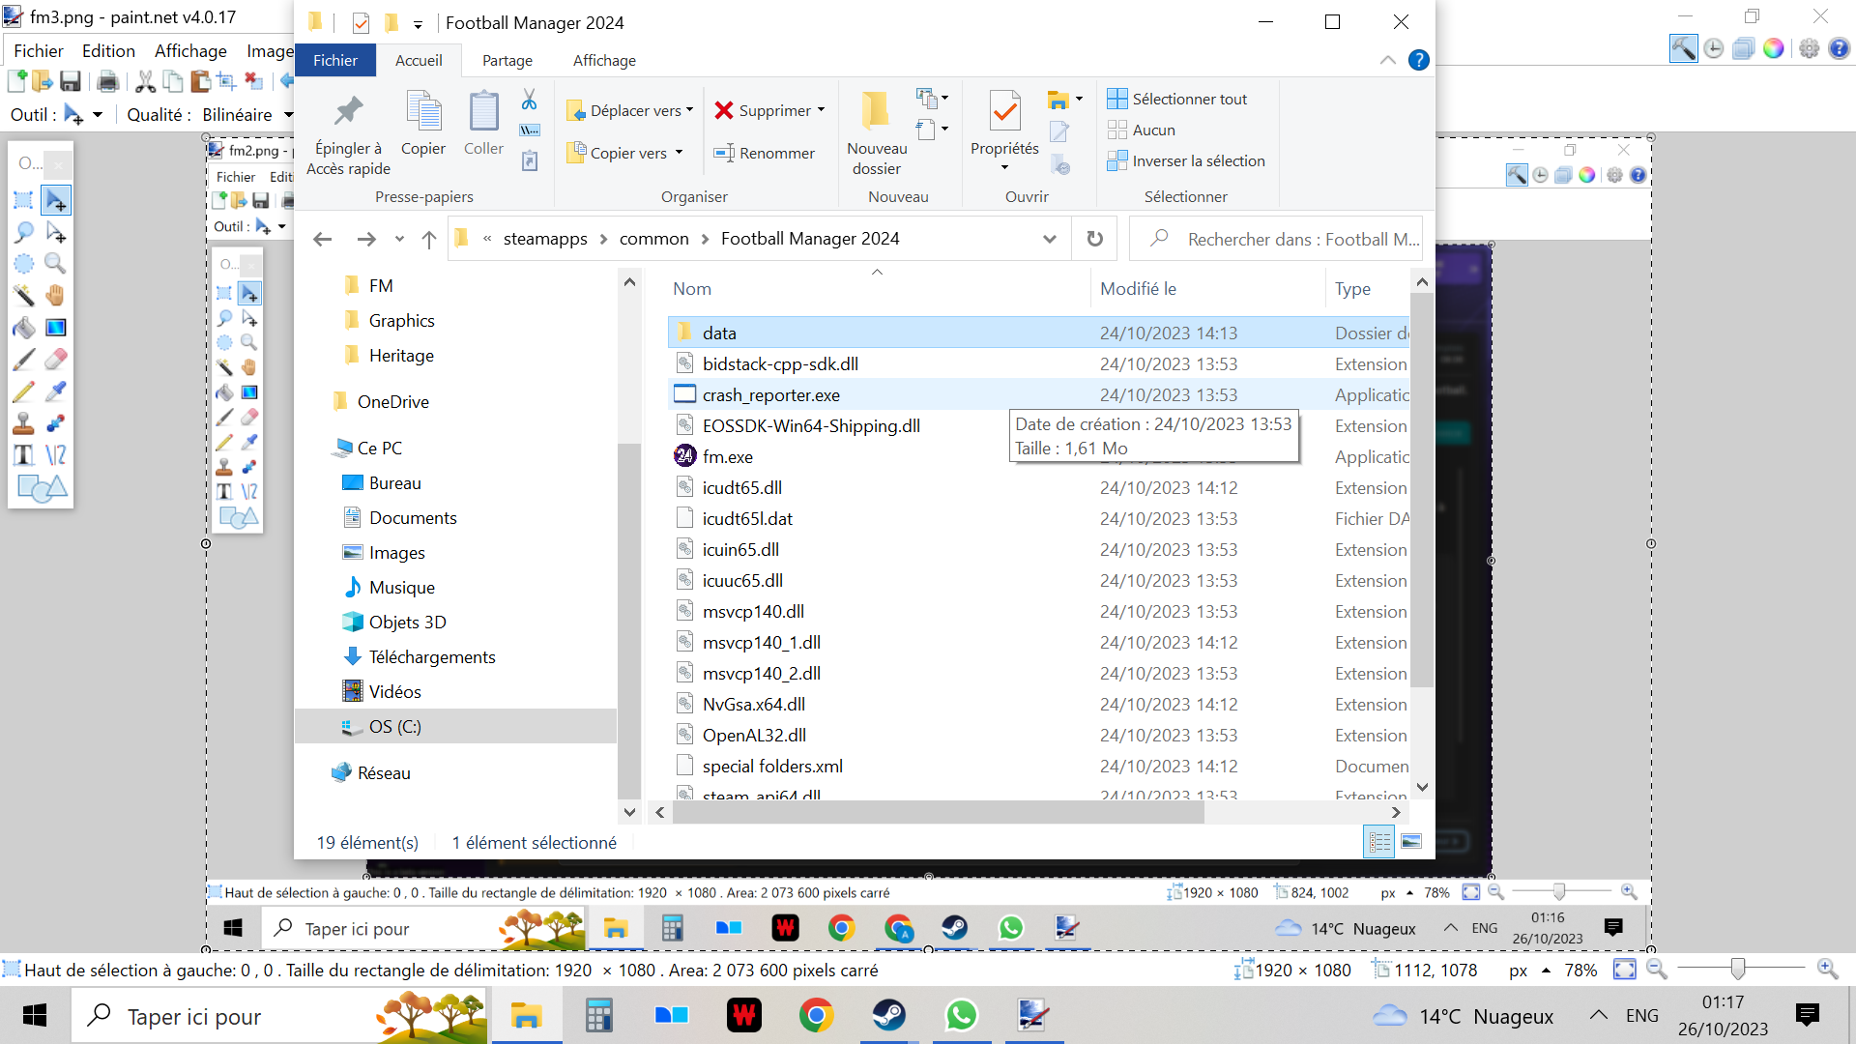The image size is (1856, 1044).
Task: Select paint.net Clone Stamp tool
Action: point(23,422)
